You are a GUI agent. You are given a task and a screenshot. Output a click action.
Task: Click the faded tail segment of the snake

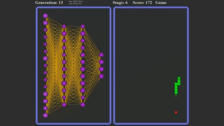click(x=176, y=95)
